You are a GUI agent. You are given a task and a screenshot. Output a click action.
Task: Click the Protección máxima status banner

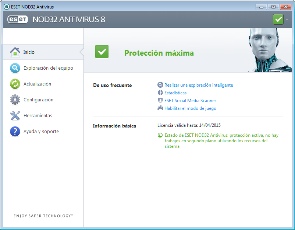point(159,53)
